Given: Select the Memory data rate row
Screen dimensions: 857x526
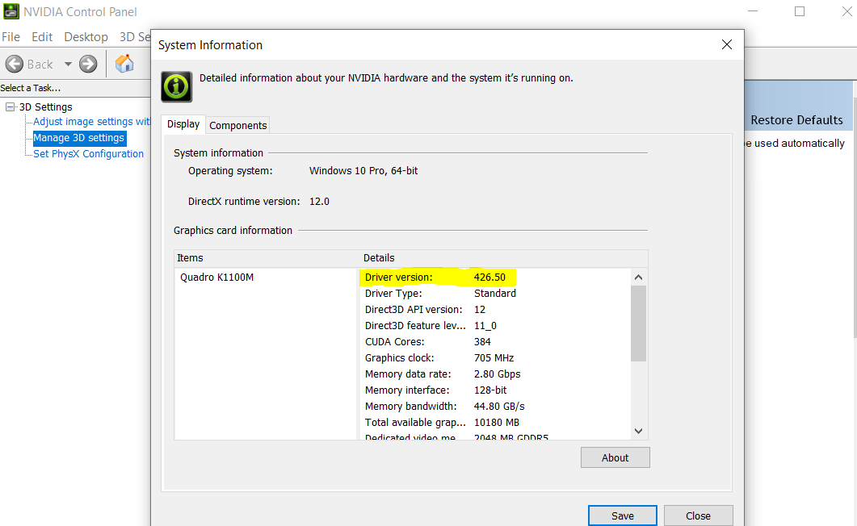Looking at the screenshot, I should (494, 374).
